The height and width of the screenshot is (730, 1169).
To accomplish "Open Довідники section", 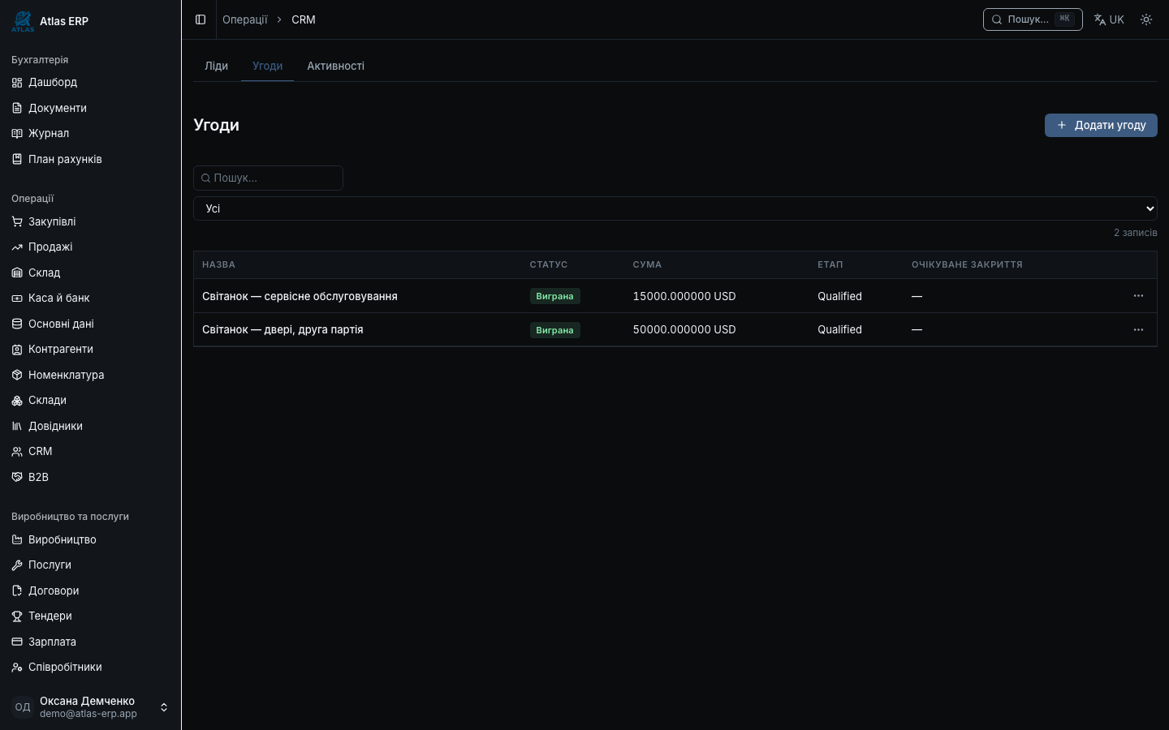I will [90, 426].
